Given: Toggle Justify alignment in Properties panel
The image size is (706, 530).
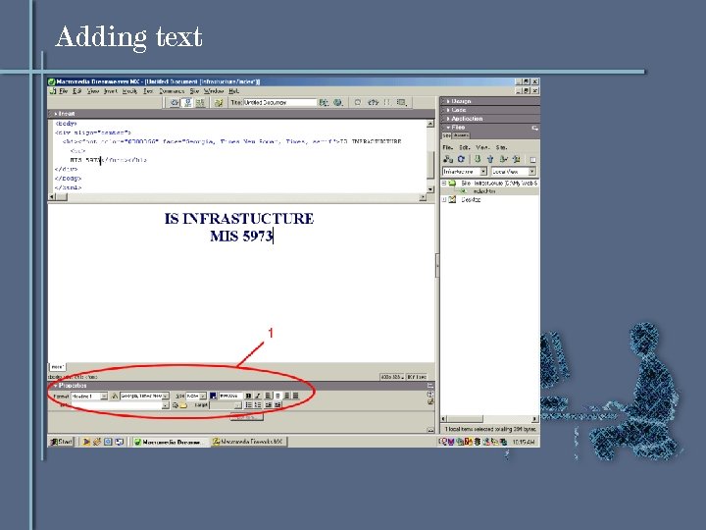Looking at the screenshot, I should [x=296, y=396].
